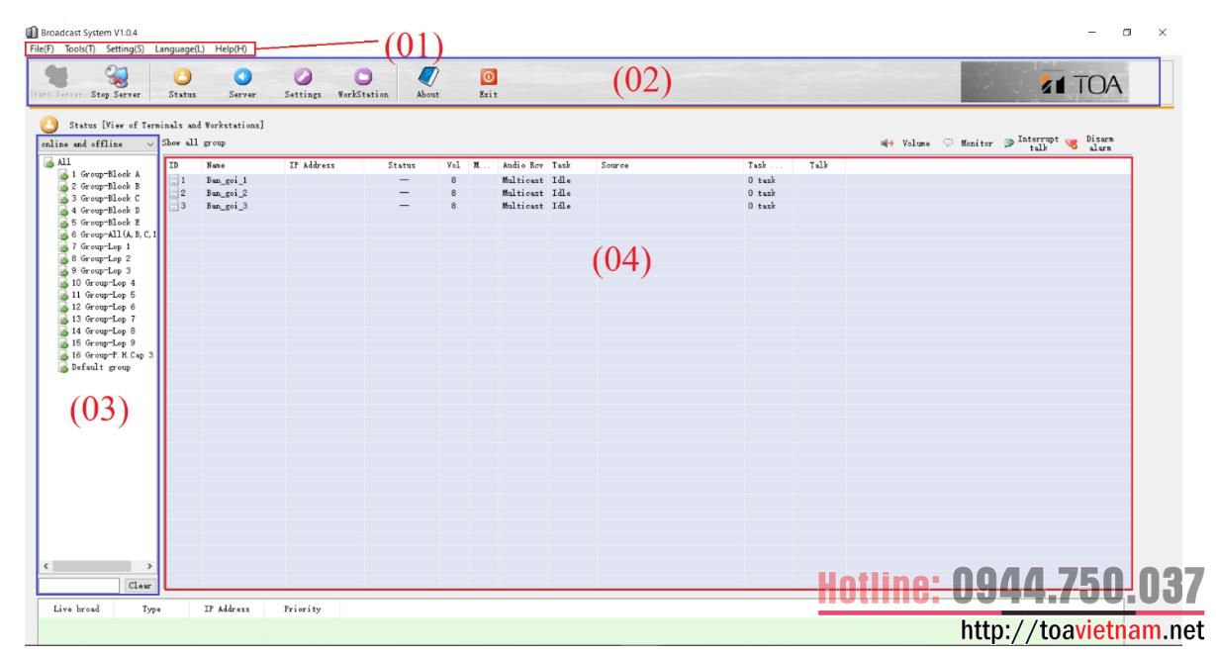Click the ID column header
The height and width of the screenshot is (656, 1216).
click(x=183, y=166)
